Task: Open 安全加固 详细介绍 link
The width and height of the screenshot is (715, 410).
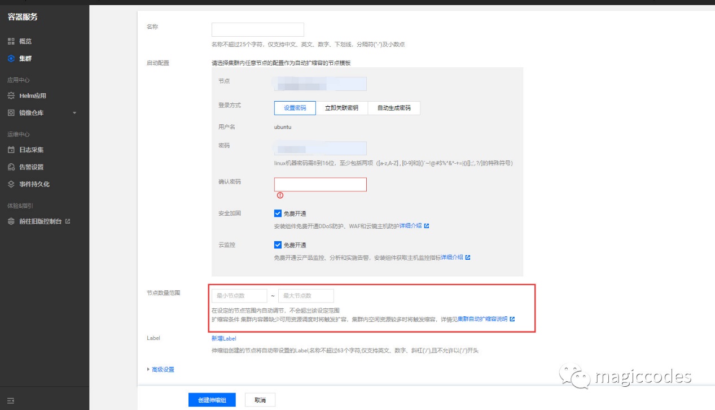Action: (410, 226)
